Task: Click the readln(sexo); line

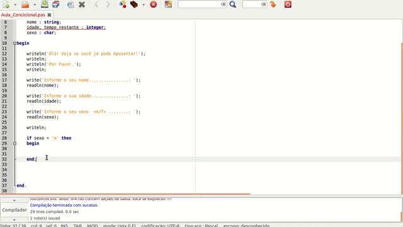Action: pos(42,117)
